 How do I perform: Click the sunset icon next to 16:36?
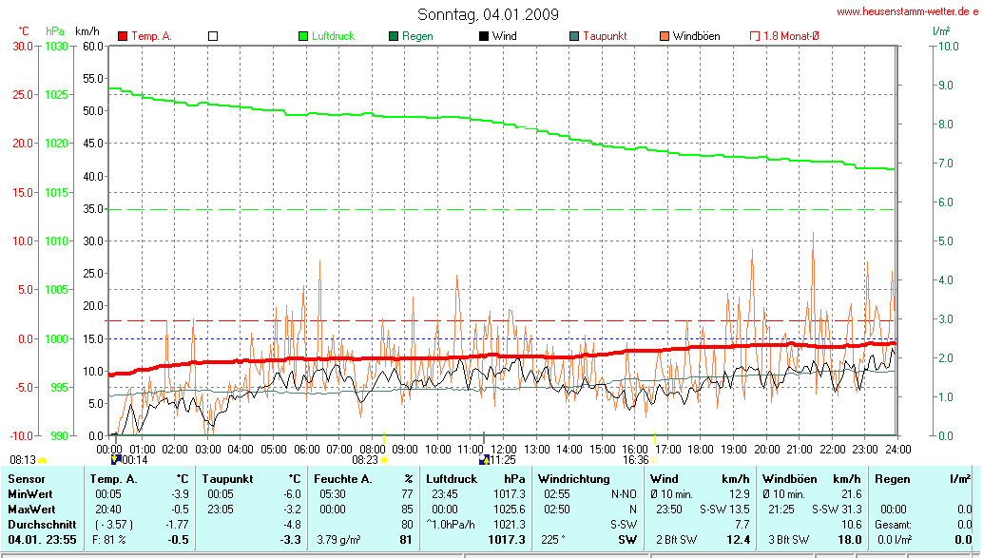[x=654, y=459]
